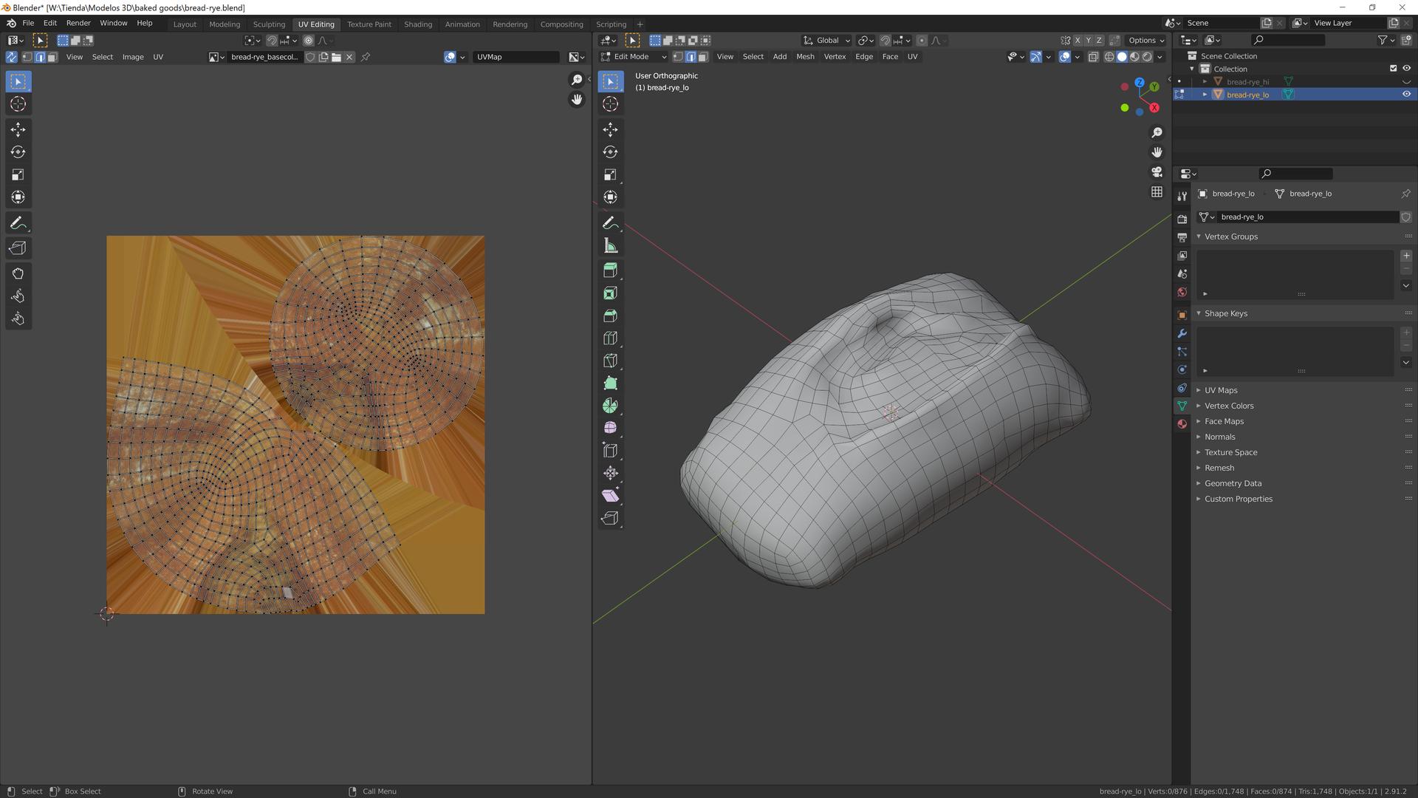
Task: Toggle visibility of bread-rye_lo object
Action: coord(1406,95)
